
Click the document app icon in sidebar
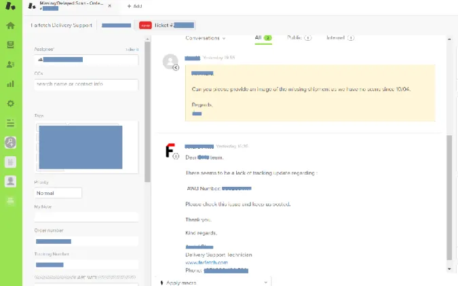click(x=10, y=162)
